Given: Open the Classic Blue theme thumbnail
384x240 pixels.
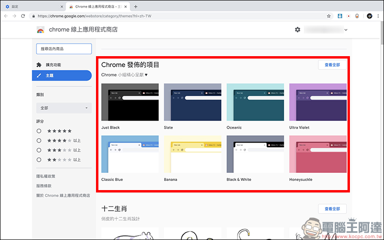Looking at the screenshot, I should (130, 154).
